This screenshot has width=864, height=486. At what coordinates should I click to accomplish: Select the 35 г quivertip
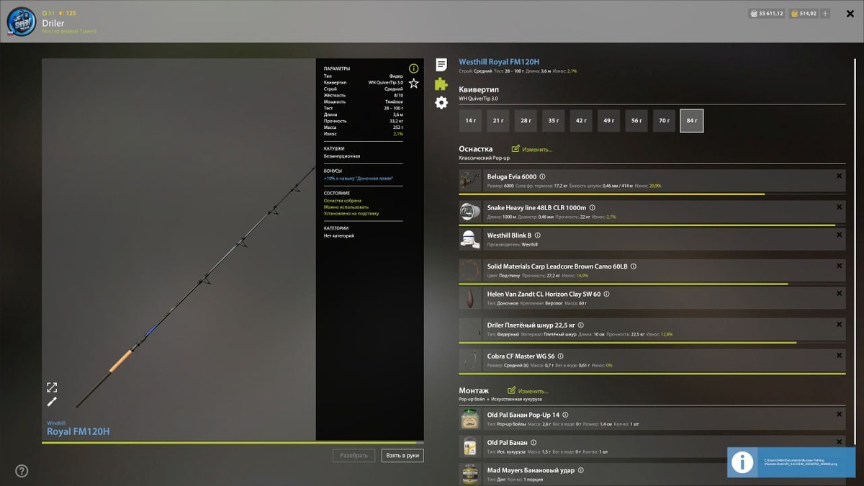553,121
